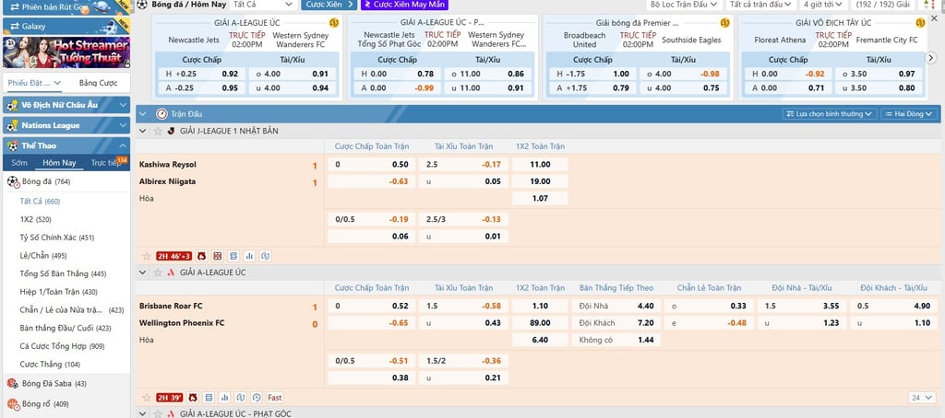Image resolution: width=945 pixels, height=418 pixels.
Task: Favorite the Brisbane Roar match with star
Action: [x=146, y=398]
